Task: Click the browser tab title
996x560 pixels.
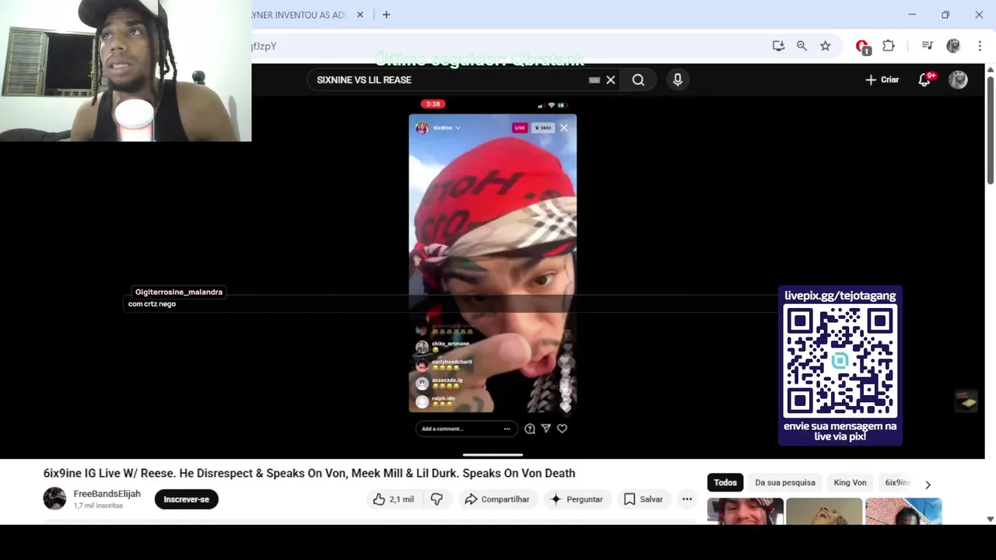Action: (x=299, y=15)
